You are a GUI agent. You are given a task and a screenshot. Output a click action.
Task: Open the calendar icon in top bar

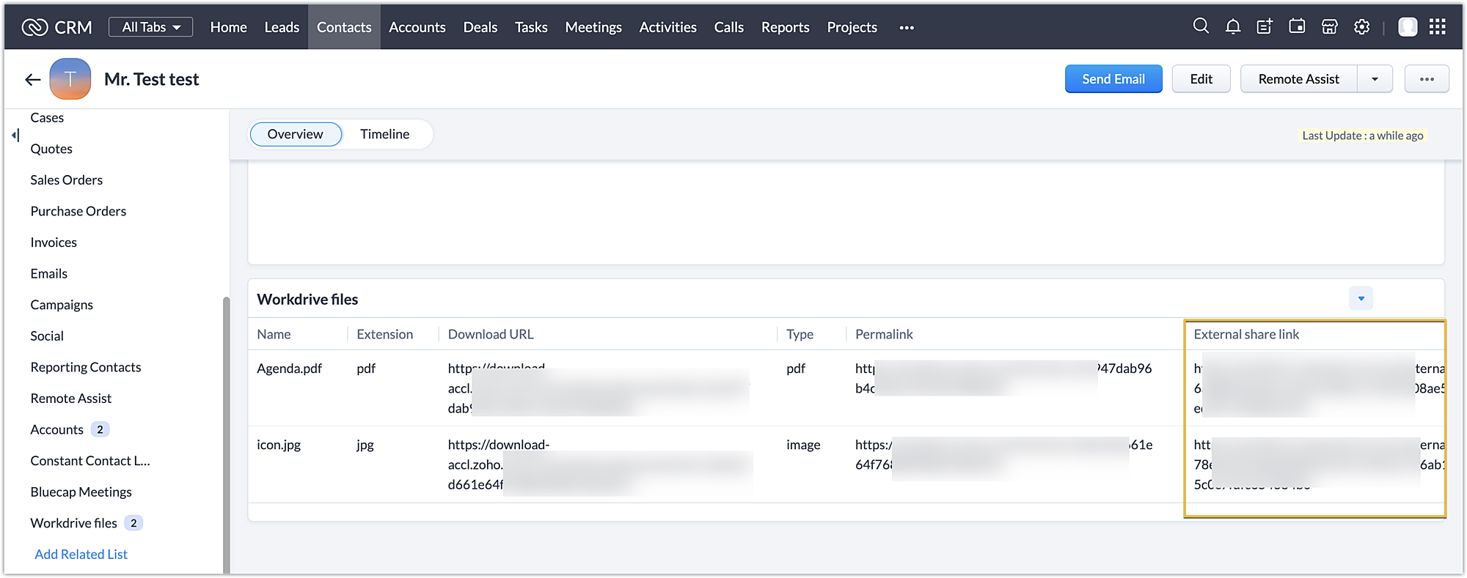[1297, 26]
